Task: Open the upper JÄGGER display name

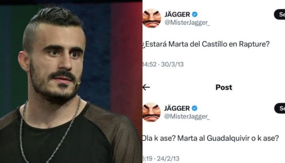Action: pos(177,14)
